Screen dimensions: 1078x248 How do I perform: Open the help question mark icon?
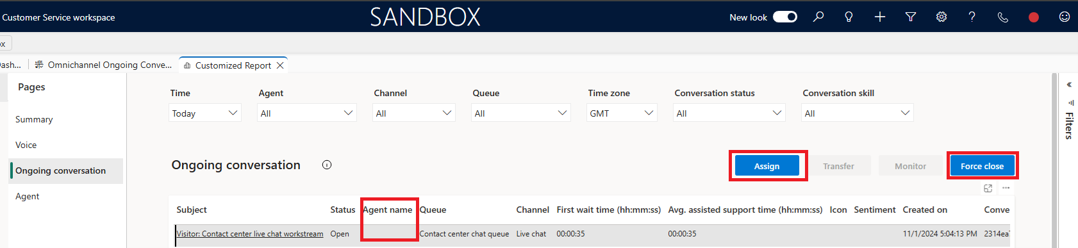point(972,17)
